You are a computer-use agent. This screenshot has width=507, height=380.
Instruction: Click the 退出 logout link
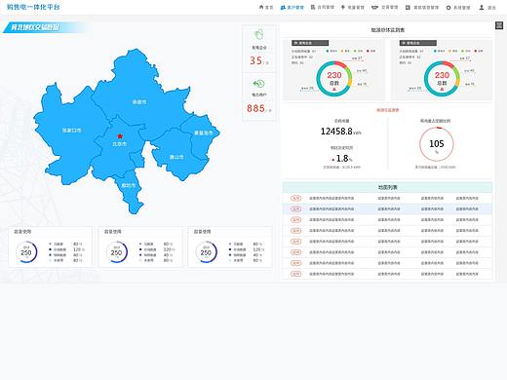coord(491,8)
